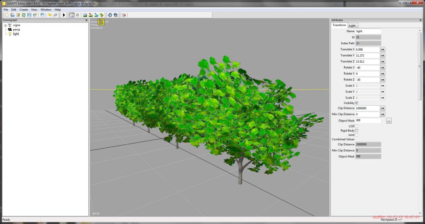Open the File menu
This screenshot has height=224, width=425.
6,10
